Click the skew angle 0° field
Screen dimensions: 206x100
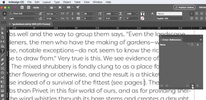132,19
